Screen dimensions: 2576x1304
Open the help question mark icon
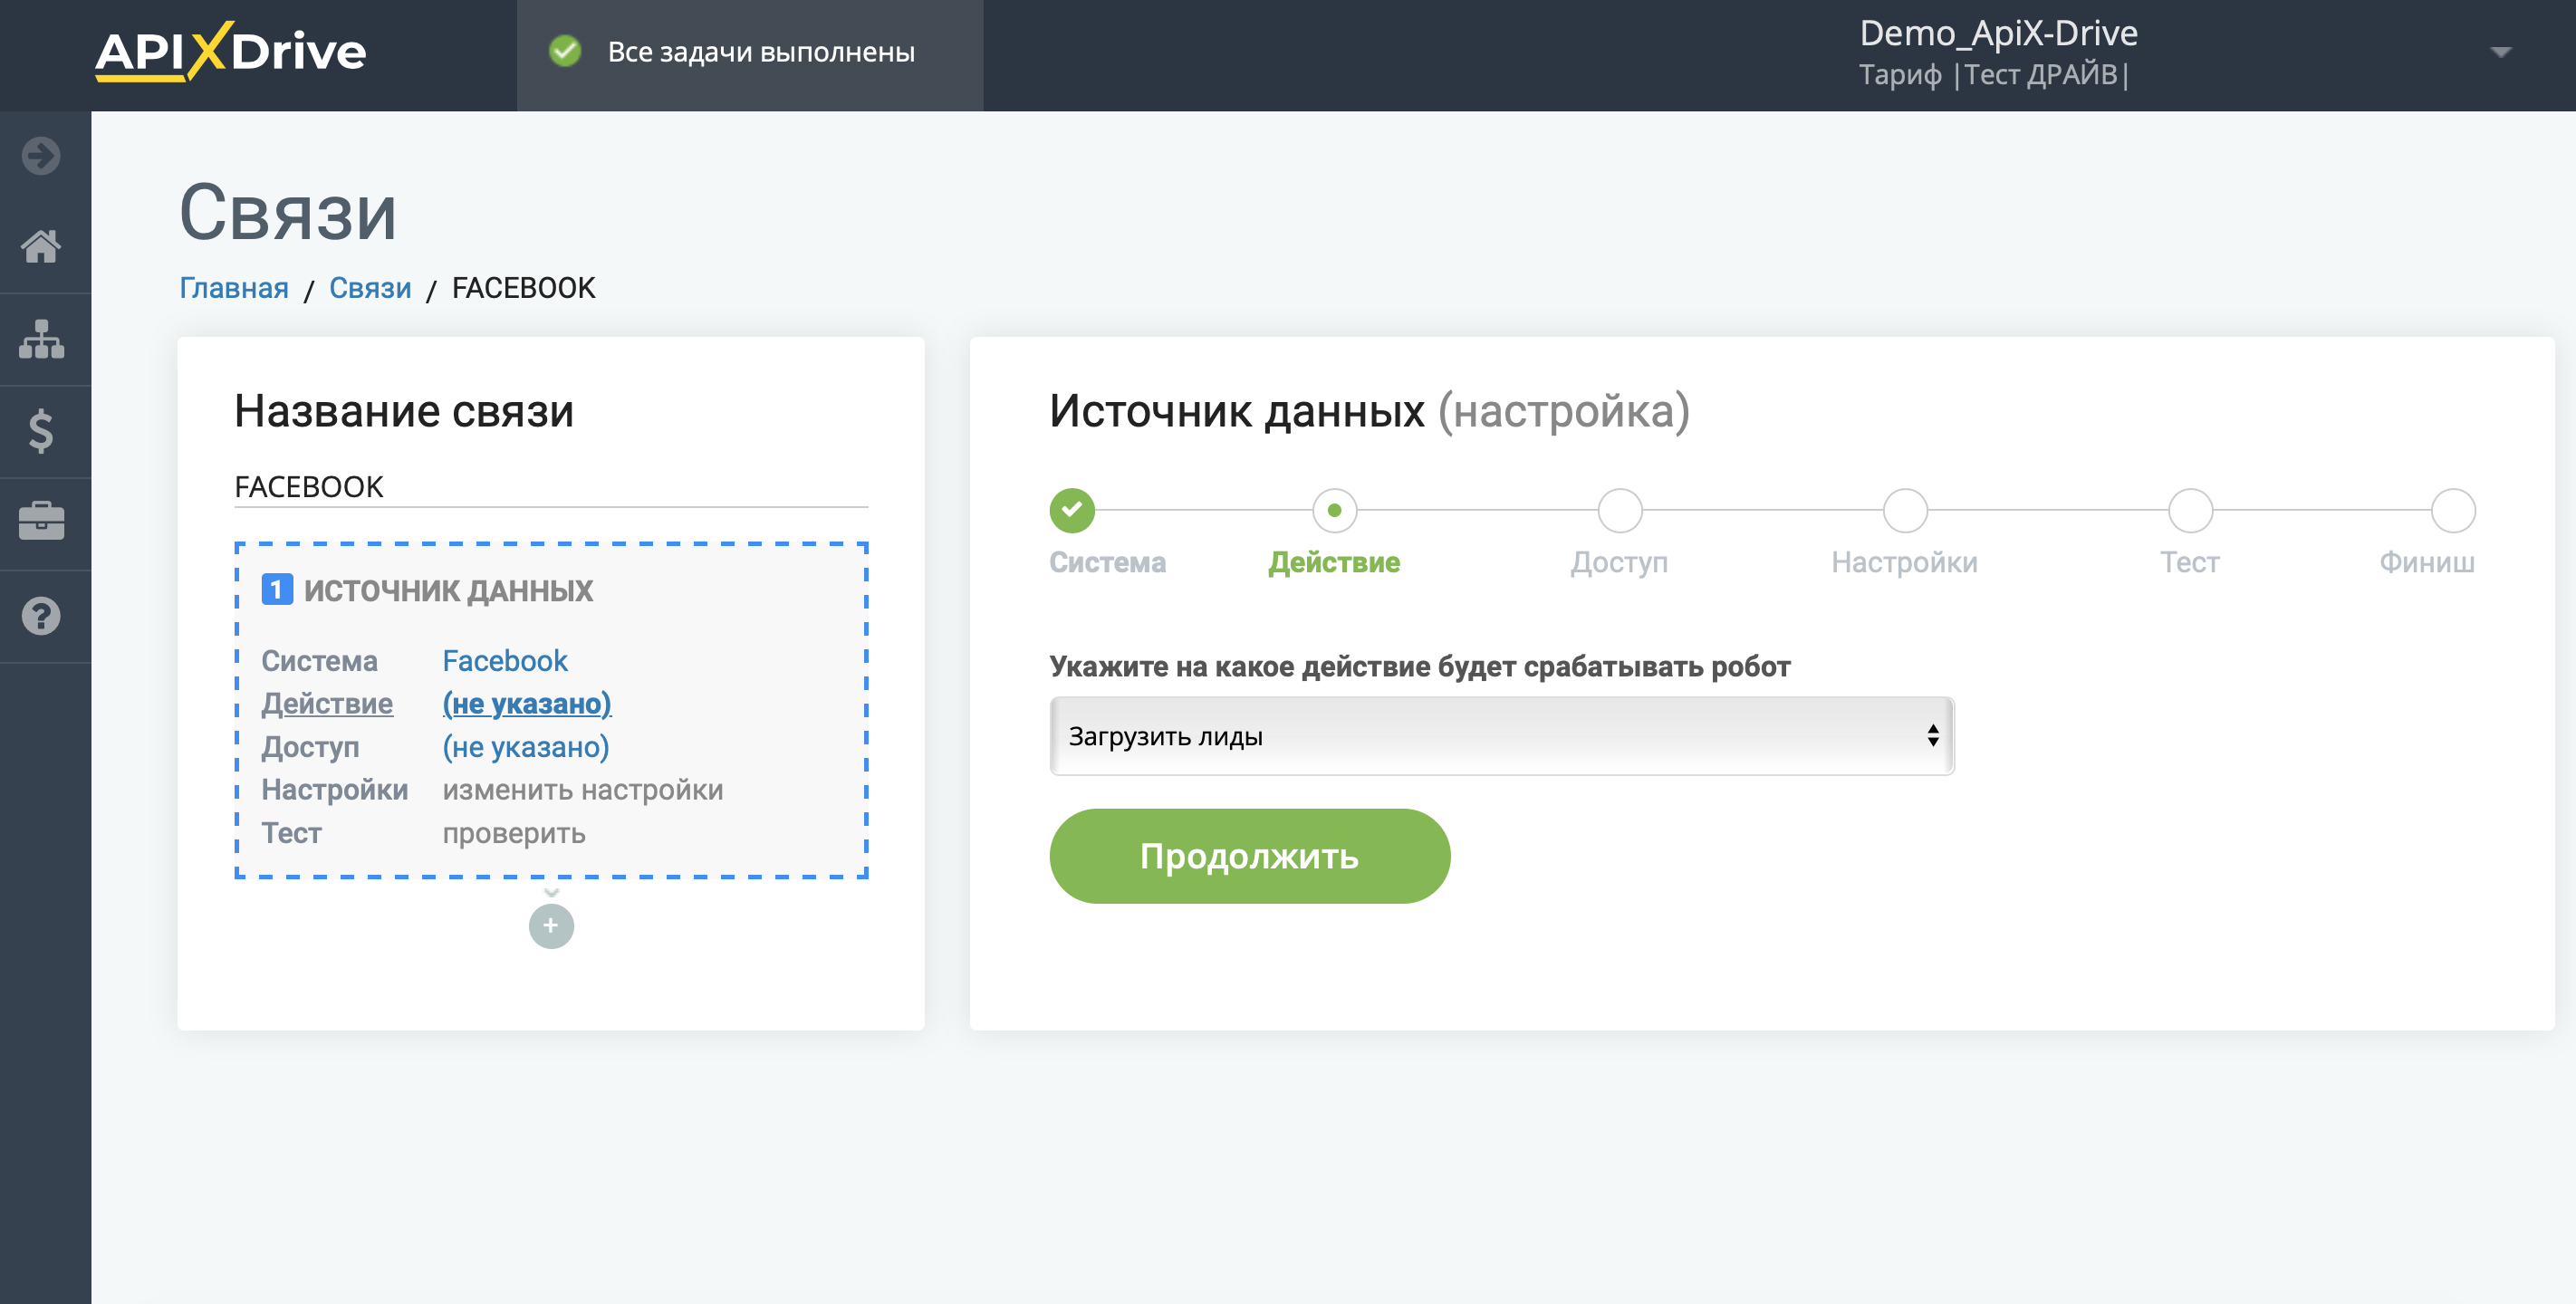41,616
